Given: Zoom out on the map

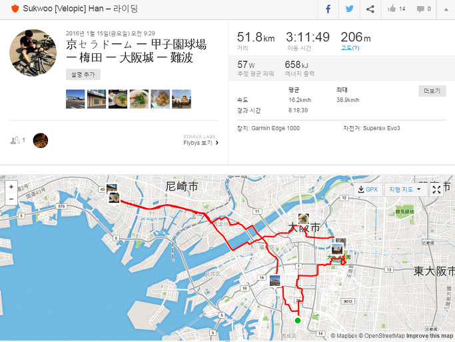Looking at the screenshot, I should 11,199.
